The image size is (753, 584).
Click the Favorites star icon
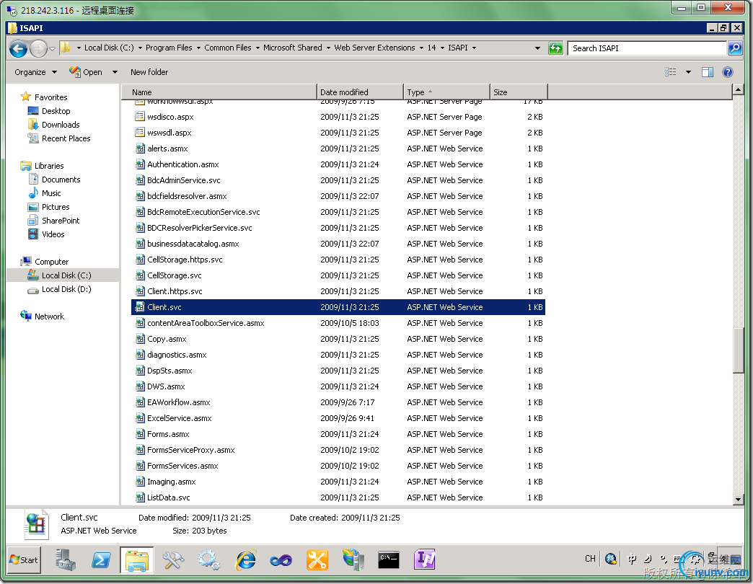click(25, 97)
